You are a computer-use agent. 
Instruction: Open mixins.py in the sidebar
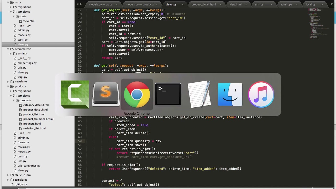coord(24,147)
